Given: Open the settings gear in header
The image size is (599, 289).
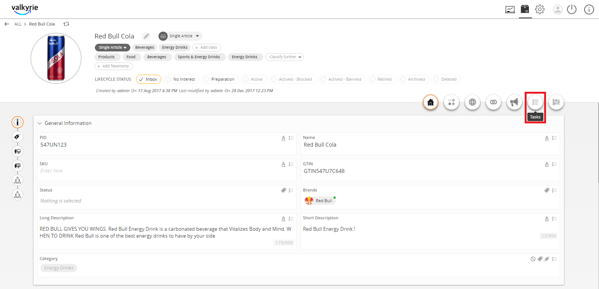Looking at the screenshot, I should [x=540, y=10].
